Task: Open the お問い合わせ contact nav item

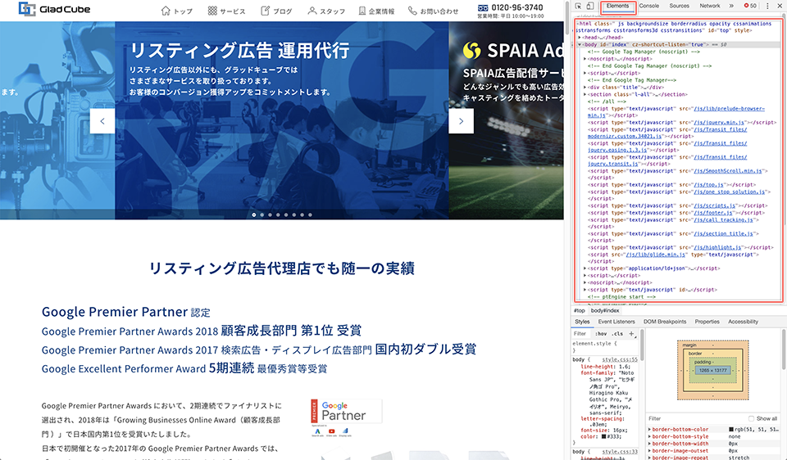Action: [433, 11]
